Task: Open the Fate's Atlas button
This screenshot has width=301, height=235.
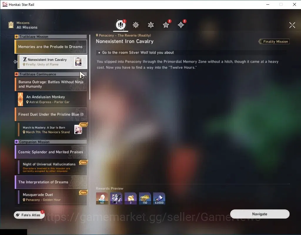Action: (x=29, y=215)
